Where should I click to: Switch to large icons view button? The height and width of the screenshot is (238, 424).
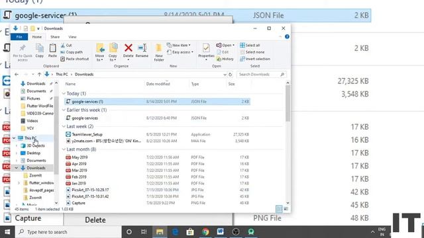(286, 209)
